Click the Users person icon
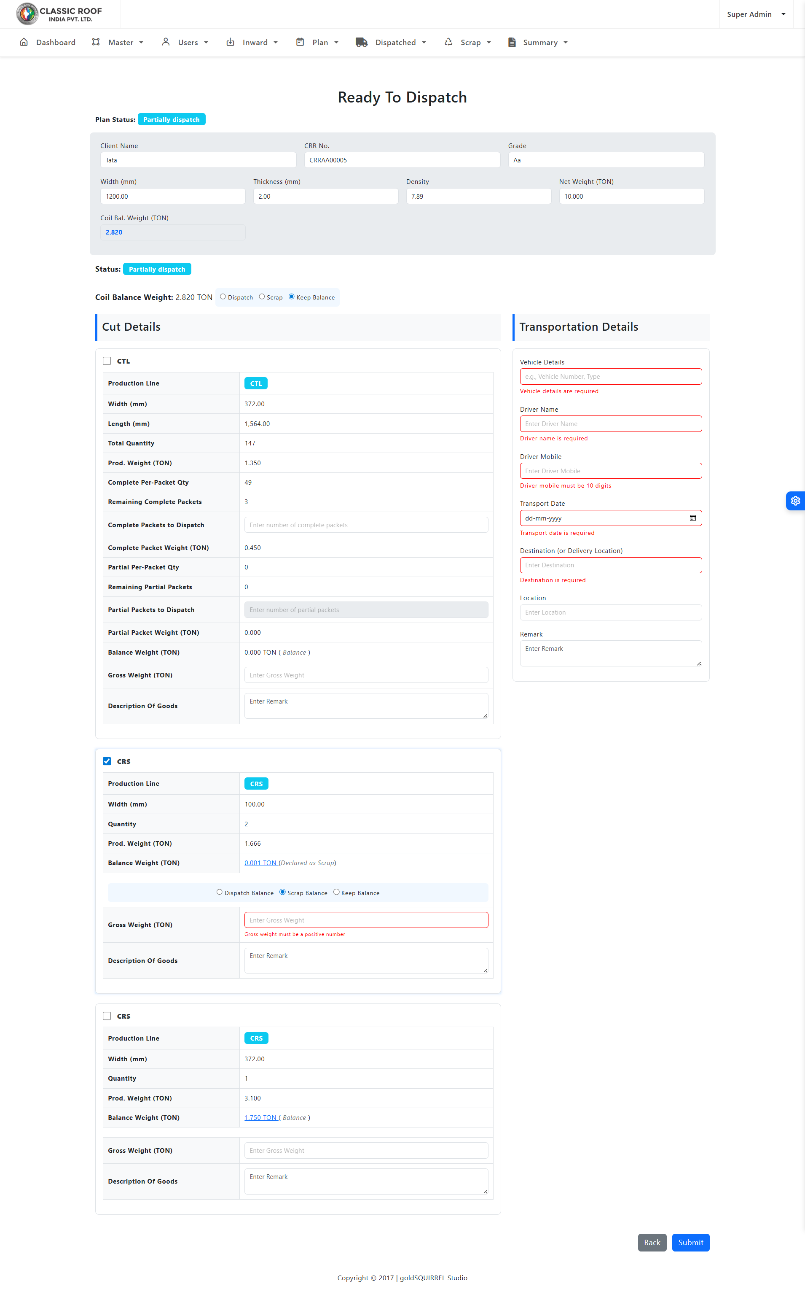The width and height of the screenshot is (805, 1300). tap(166, 42)
